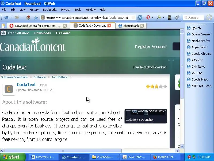This screenshot has height=161, width=214.
Task: Open the Edit menu
Action: point(13,10)
